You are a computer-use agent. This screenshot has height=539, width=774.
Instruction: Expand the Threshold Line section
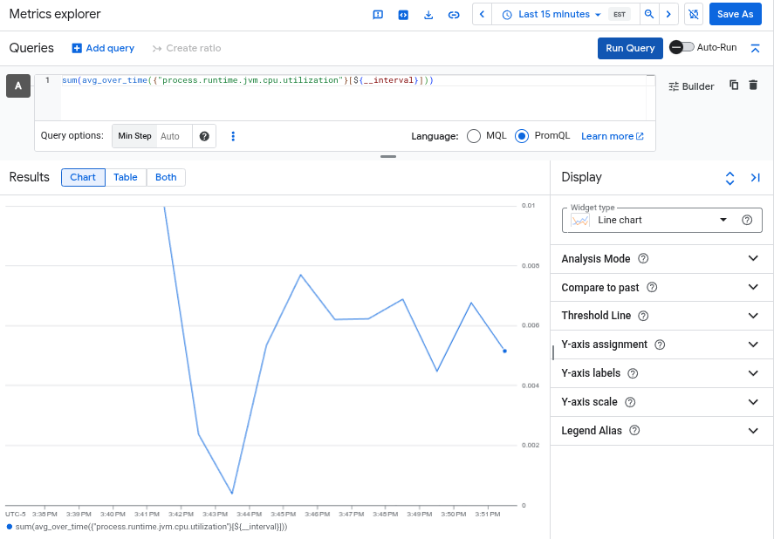coord(661,315)
